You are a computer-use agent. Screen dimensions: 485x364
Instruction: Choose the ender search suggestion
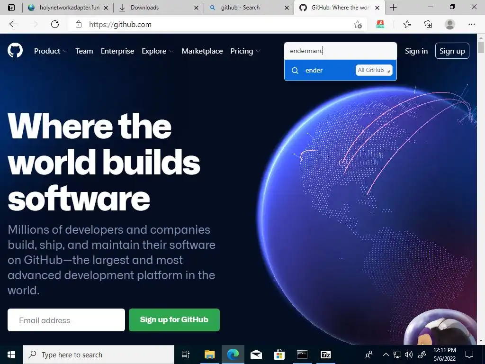pyautogui.click(x=340, y=70)
